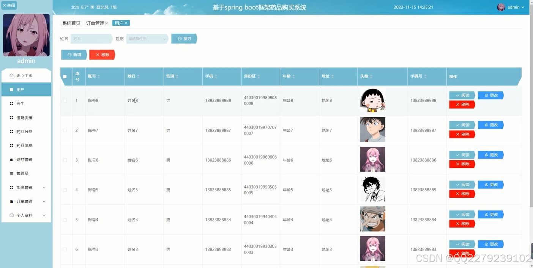
Task: Click the 阅读 button on the first row
Action: click(462, 95)
